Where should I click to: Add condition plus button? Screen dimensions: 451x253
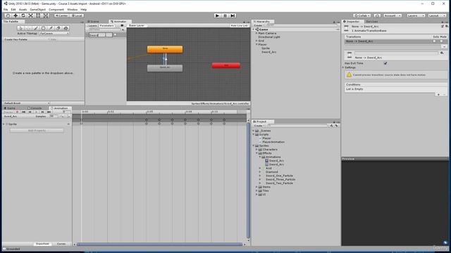click(438, 94)
